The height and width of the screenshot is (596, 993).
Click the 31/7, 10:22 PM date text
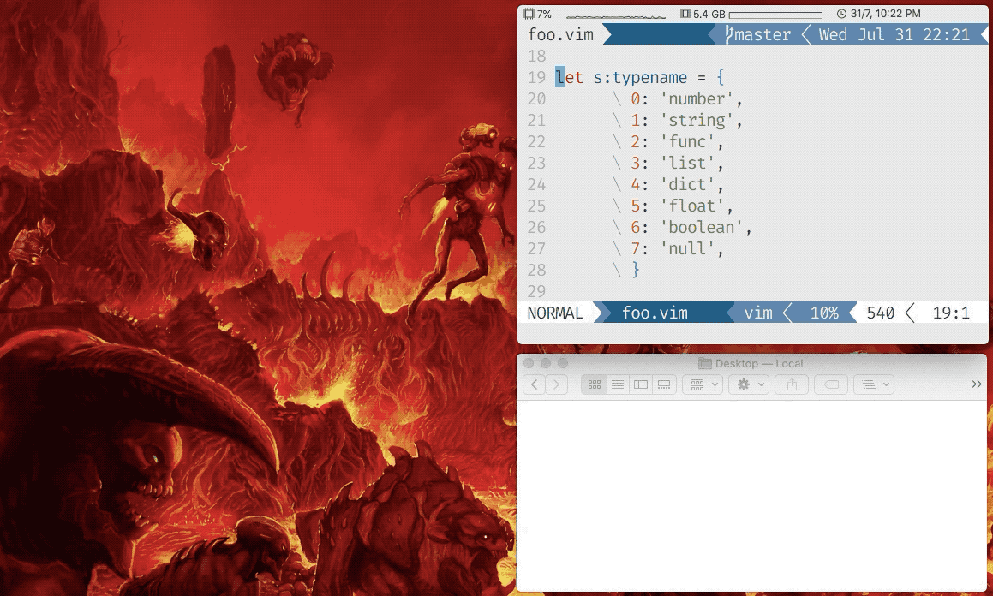coord(885,14)
